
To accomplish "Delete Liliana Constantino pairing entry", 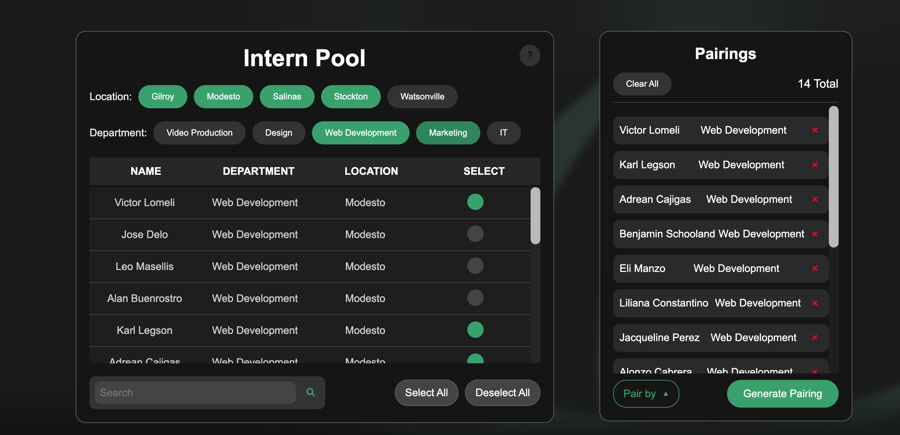I will 815,303.
